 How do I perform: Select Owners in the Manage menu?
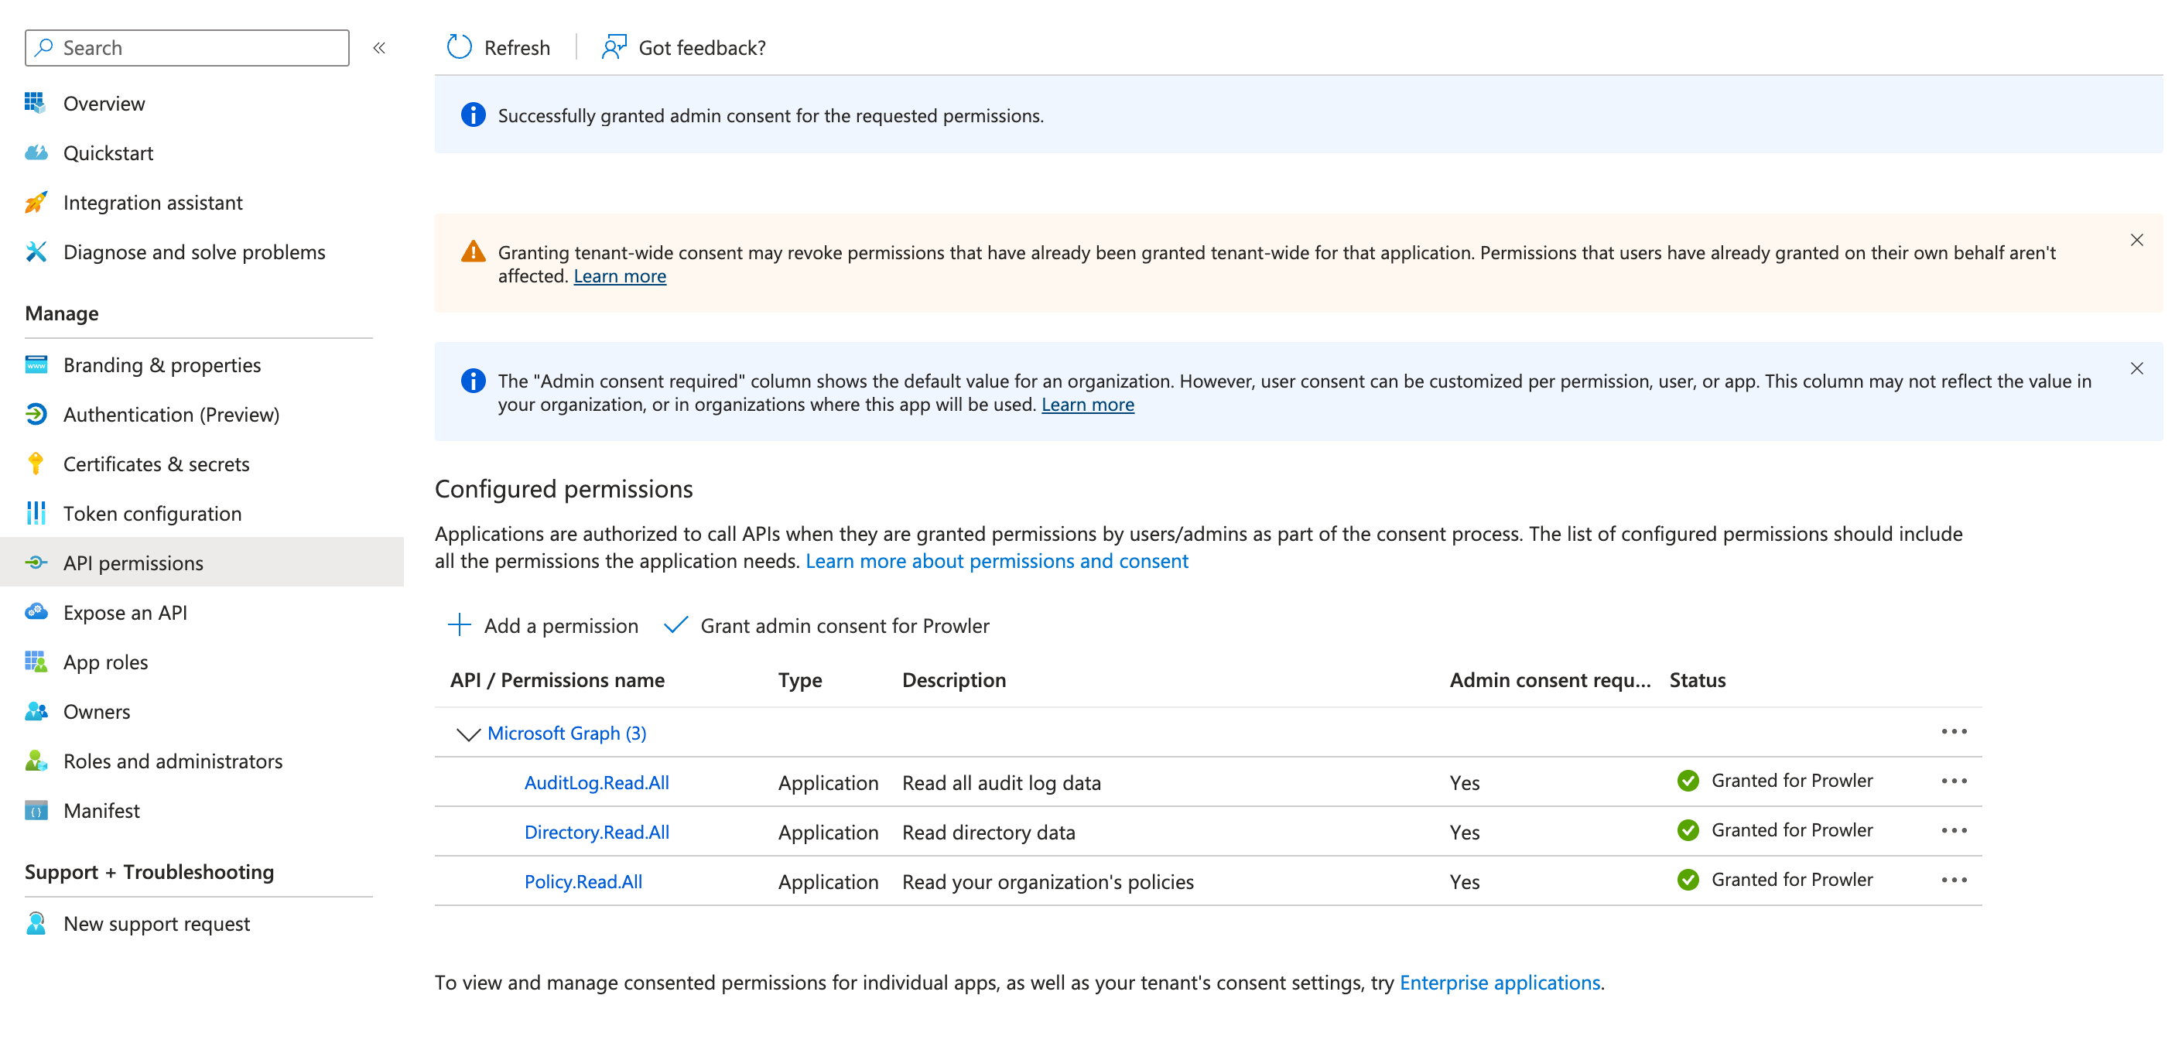[97, 711]
